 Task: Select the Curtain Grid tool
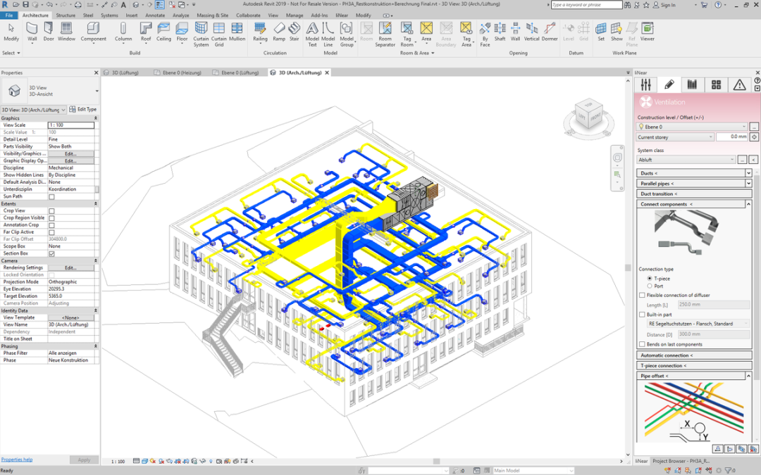219,31
